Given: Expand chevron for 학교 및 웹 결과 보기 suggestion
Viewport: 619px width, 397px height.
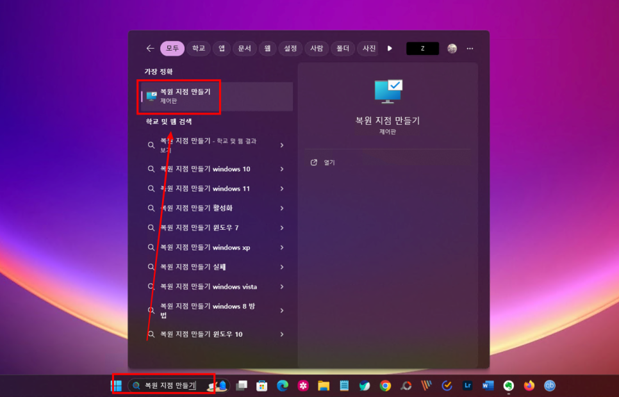Looking at the screenshot, I should tap(282, 145).
